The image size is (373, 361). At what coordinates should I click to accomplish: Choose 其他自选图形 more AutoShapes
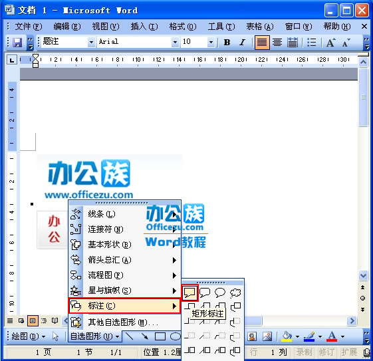[124, 322]
